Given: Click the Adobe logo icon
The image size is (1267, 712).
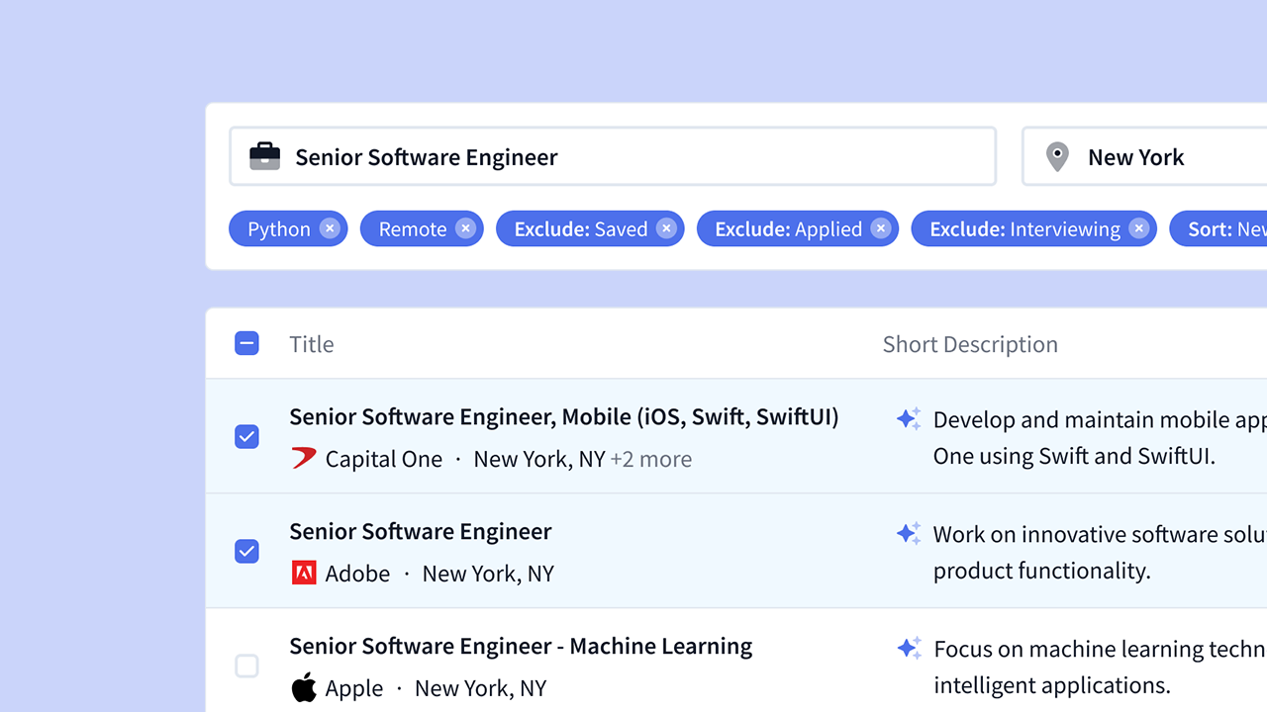Looking at the screenshot, I should point(304,573).
